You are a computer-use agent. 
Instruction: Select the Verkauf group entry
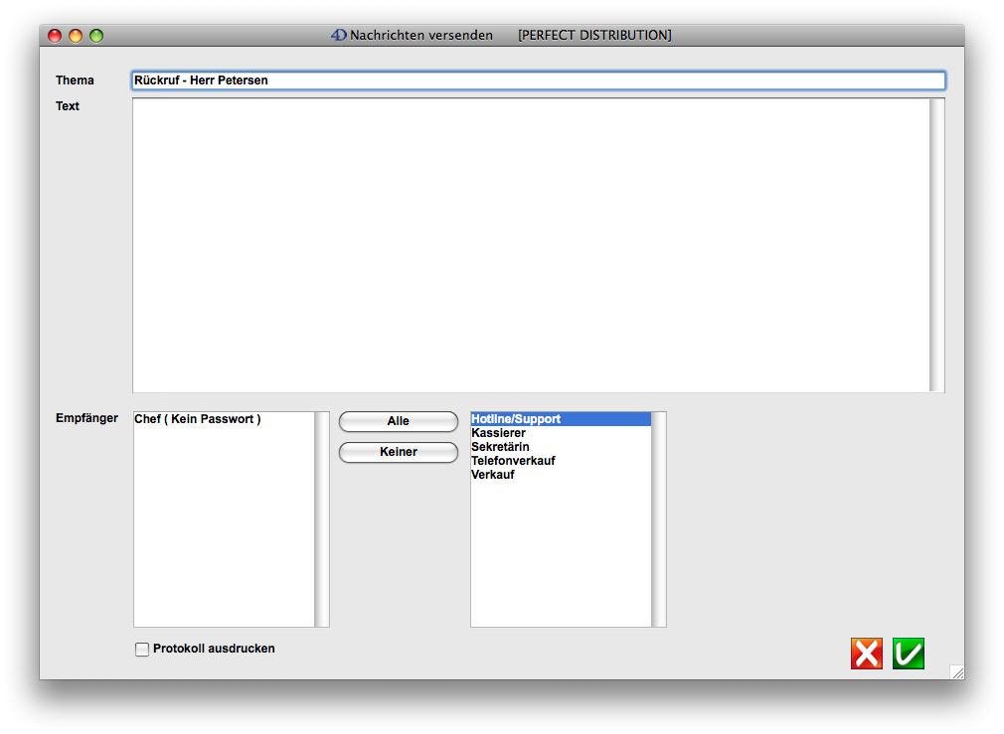[493, 475]
